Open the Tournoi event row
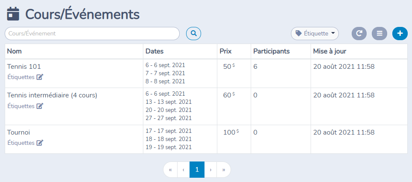 pos(206,139)
